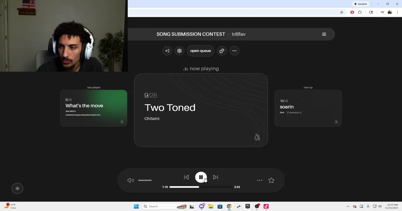402x211 pixels.
Task: Click the Chrome taskbar icon
Action: coord(229,206)
